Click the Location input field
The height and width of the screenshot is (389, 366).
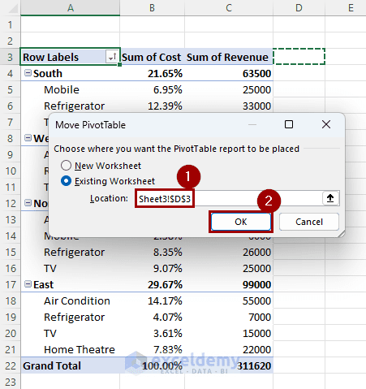point(229,199)
